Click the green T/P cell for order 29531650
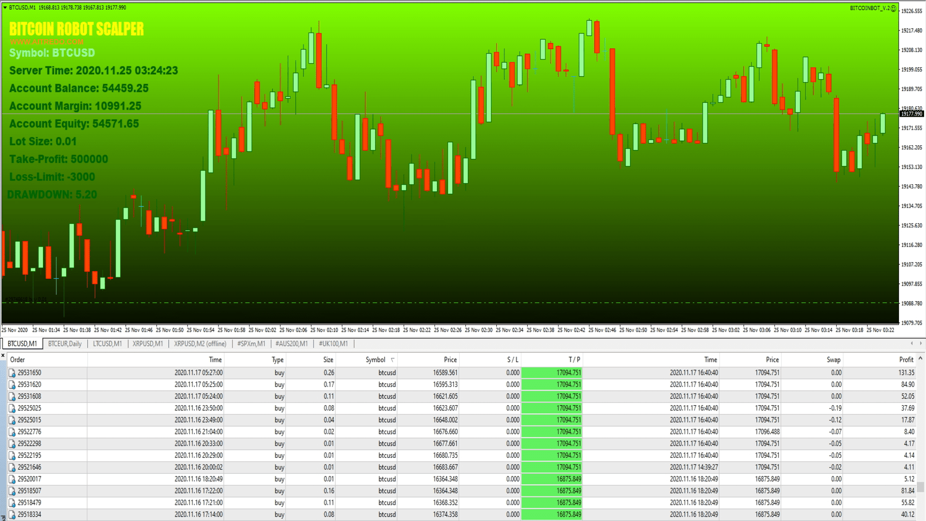 (x=552, y=373)
